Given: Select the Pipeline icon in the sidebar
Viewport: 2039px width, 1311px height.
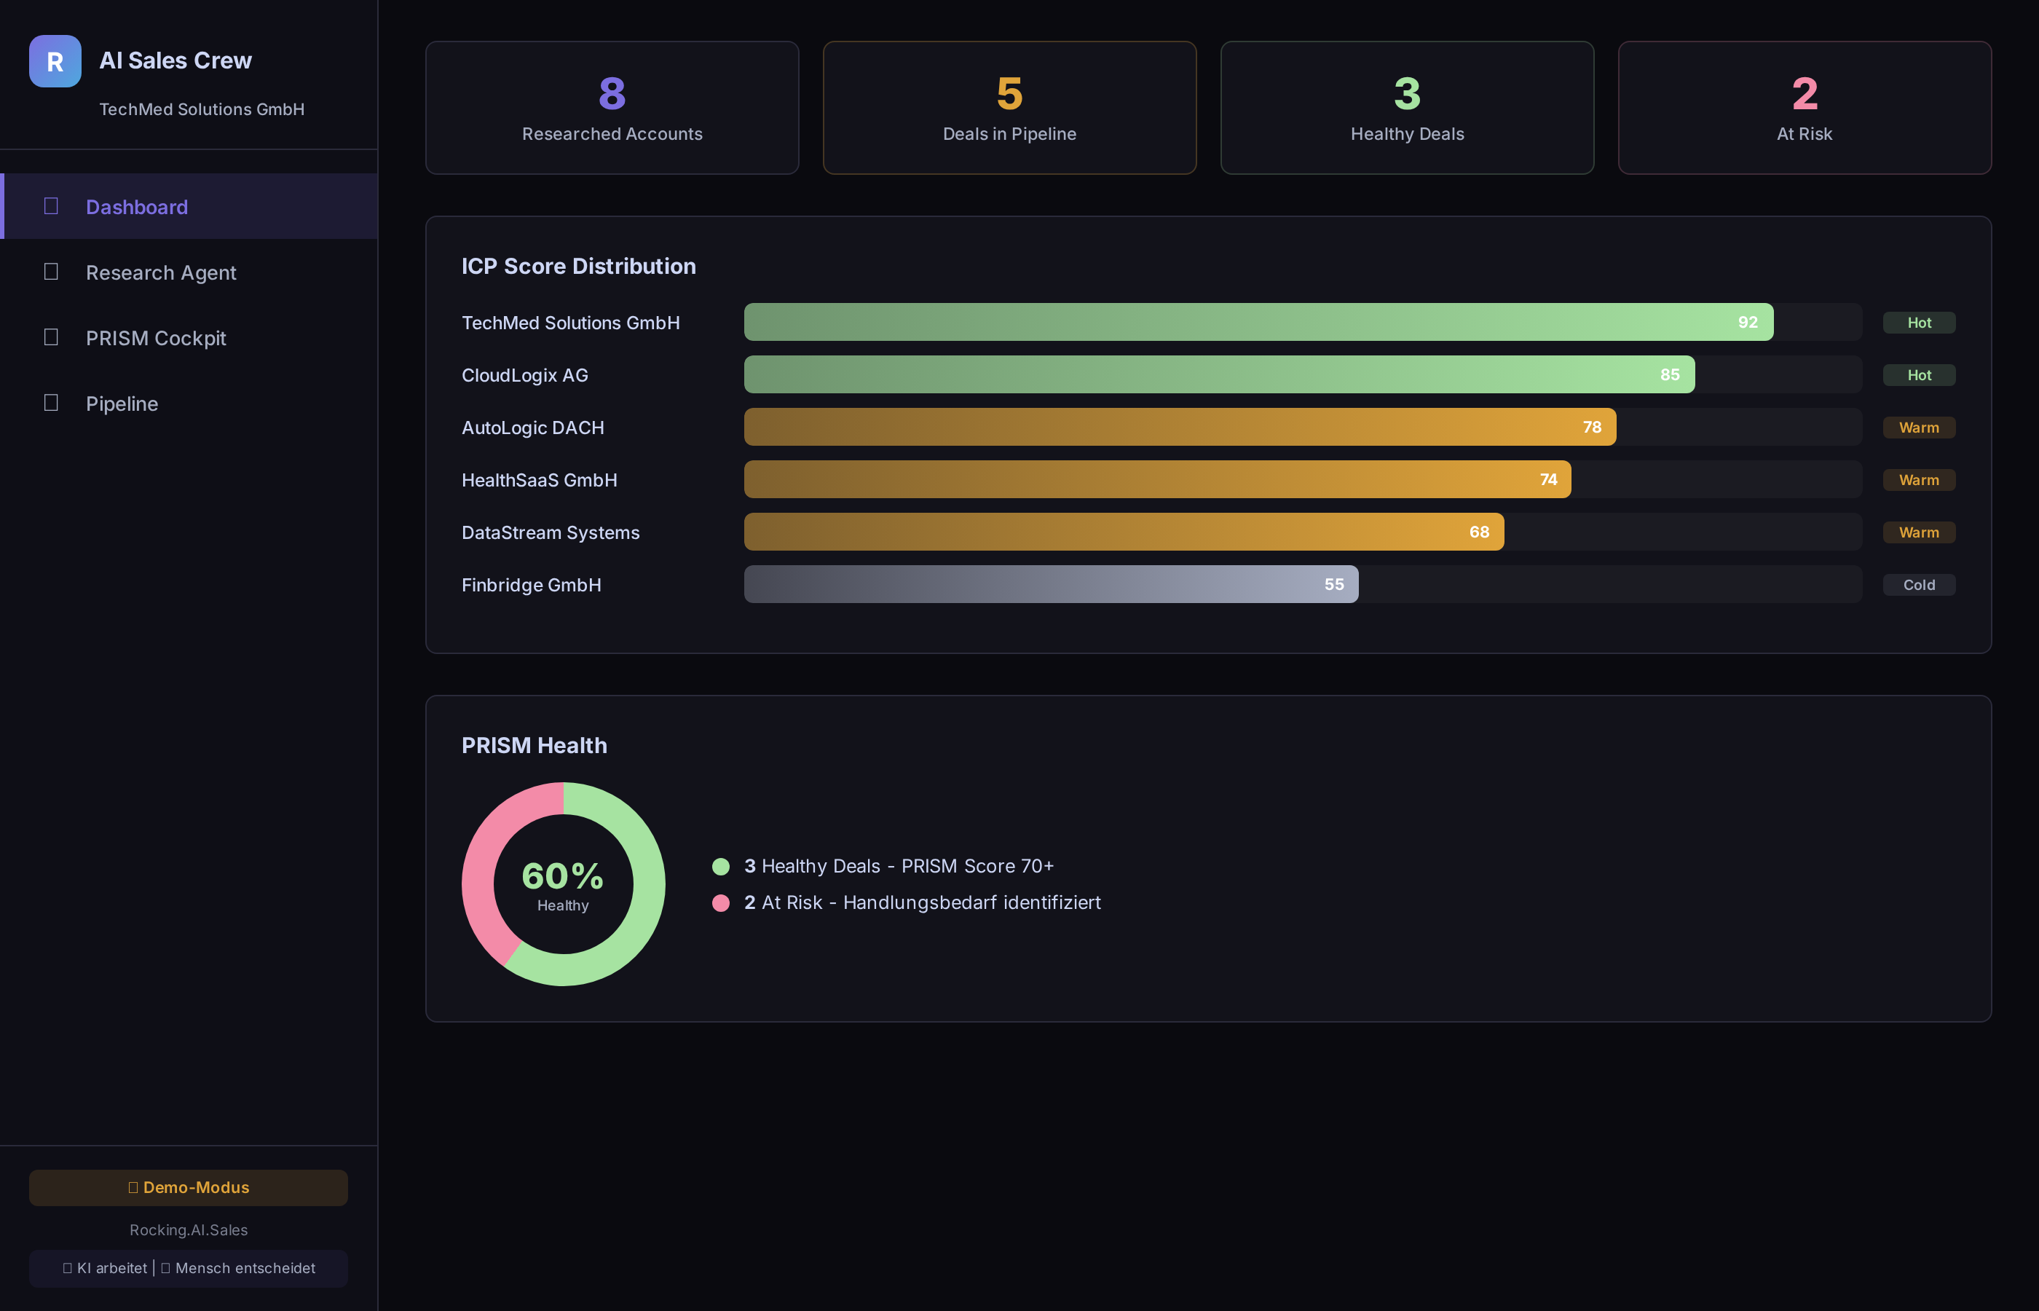Looking at the screenshot, I should pyautogui.click(x=52, y=402).
